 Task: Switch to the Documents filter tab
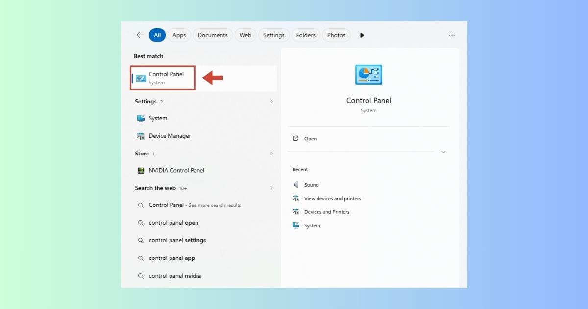(x=213, y=35)
